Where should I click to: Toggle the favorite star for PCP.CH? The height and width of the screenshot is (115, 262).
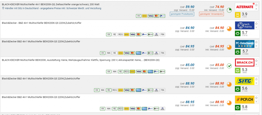coord(256,97)
